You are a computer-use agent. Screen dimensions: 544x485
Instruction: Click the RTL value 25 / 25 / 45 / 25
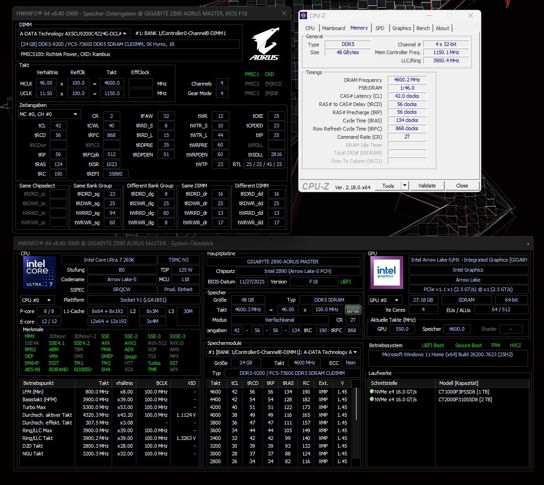coord(264,164)
